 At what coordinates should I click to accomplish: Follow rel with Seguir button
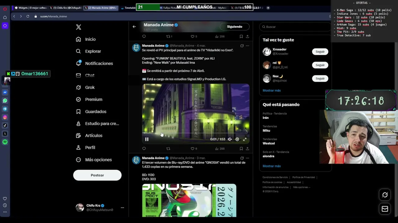tap(320, 65)
